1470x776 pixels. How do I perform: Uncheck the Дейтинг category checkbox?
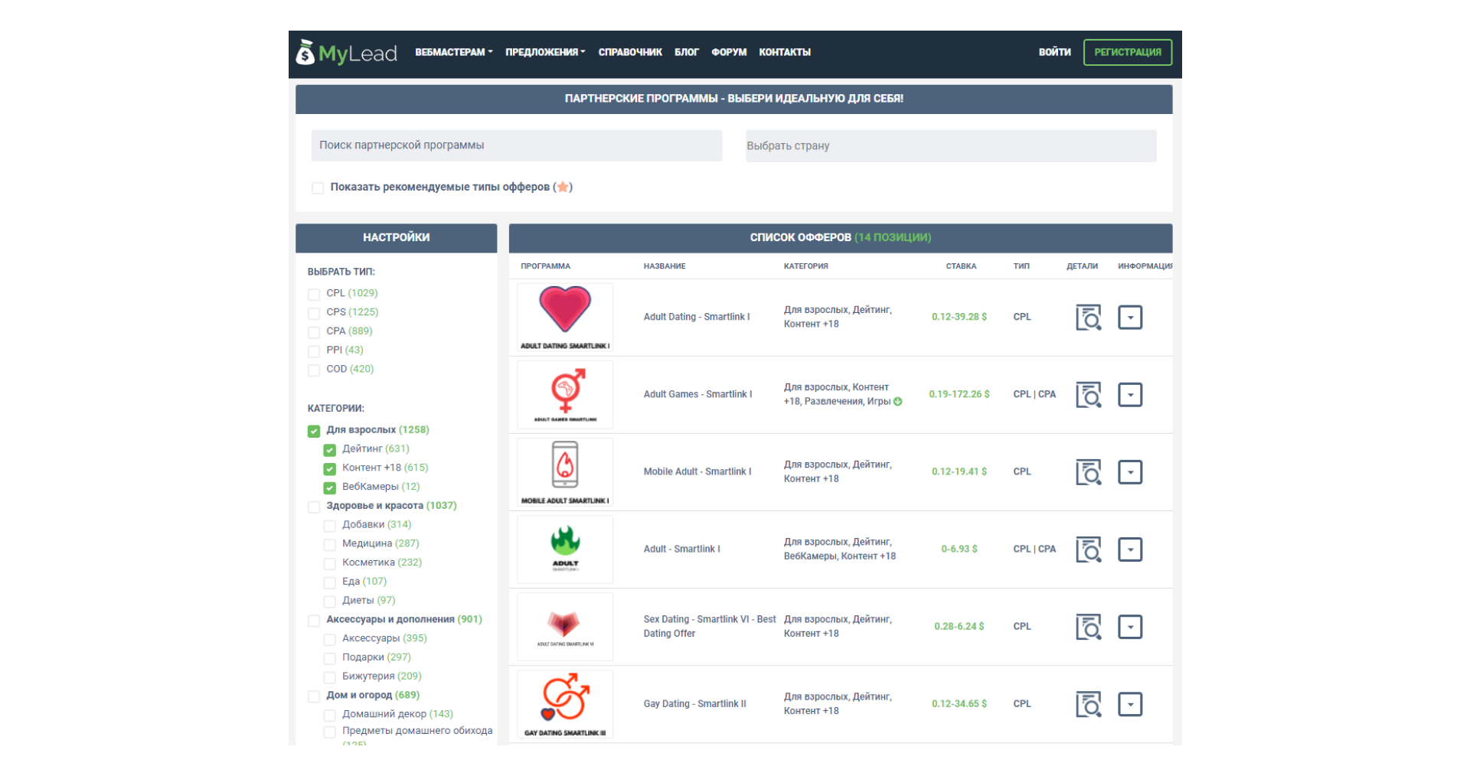(330, 450)
